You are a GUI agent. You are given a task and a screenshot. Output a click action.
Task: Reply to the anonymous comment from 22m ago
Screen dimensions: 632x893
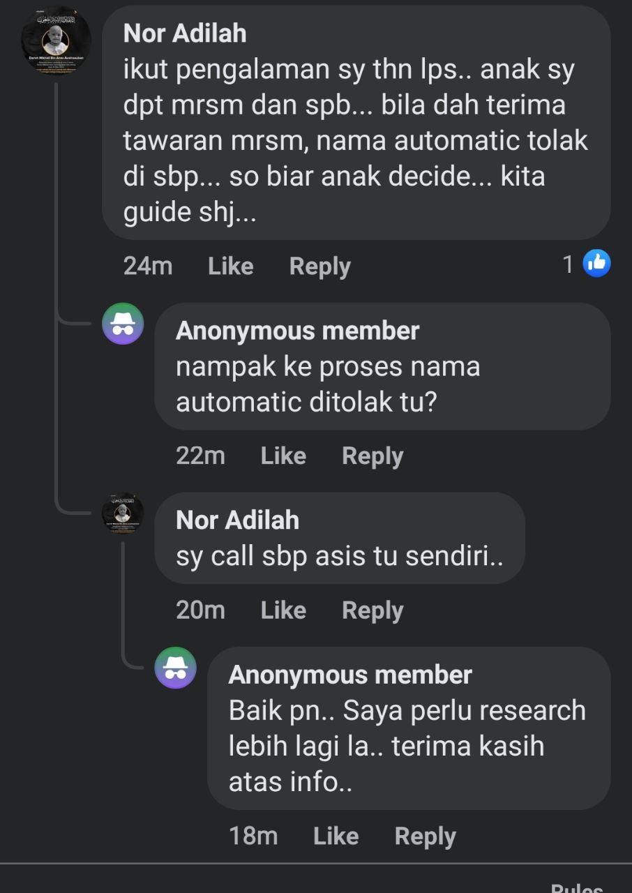pyautogui.click(x=373, y=456)
